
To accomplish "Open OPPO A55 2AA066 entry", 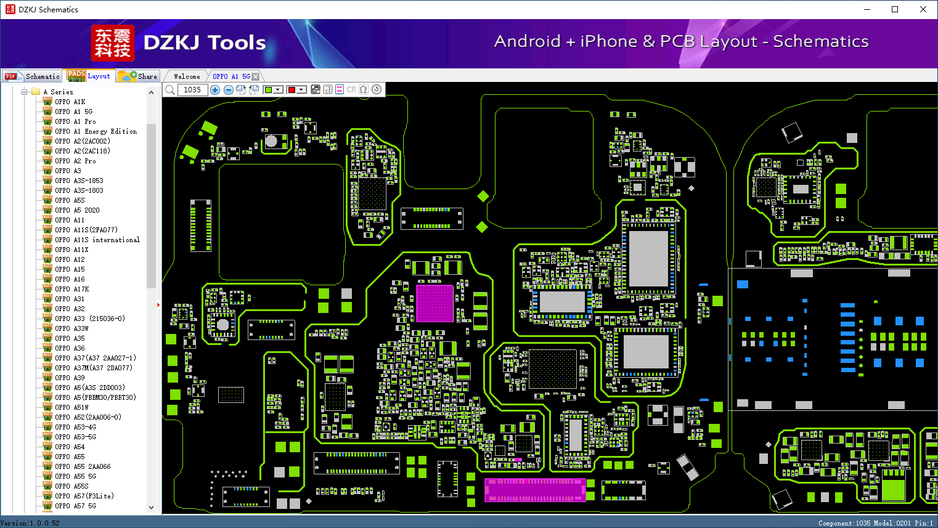I will pos(83,466).
